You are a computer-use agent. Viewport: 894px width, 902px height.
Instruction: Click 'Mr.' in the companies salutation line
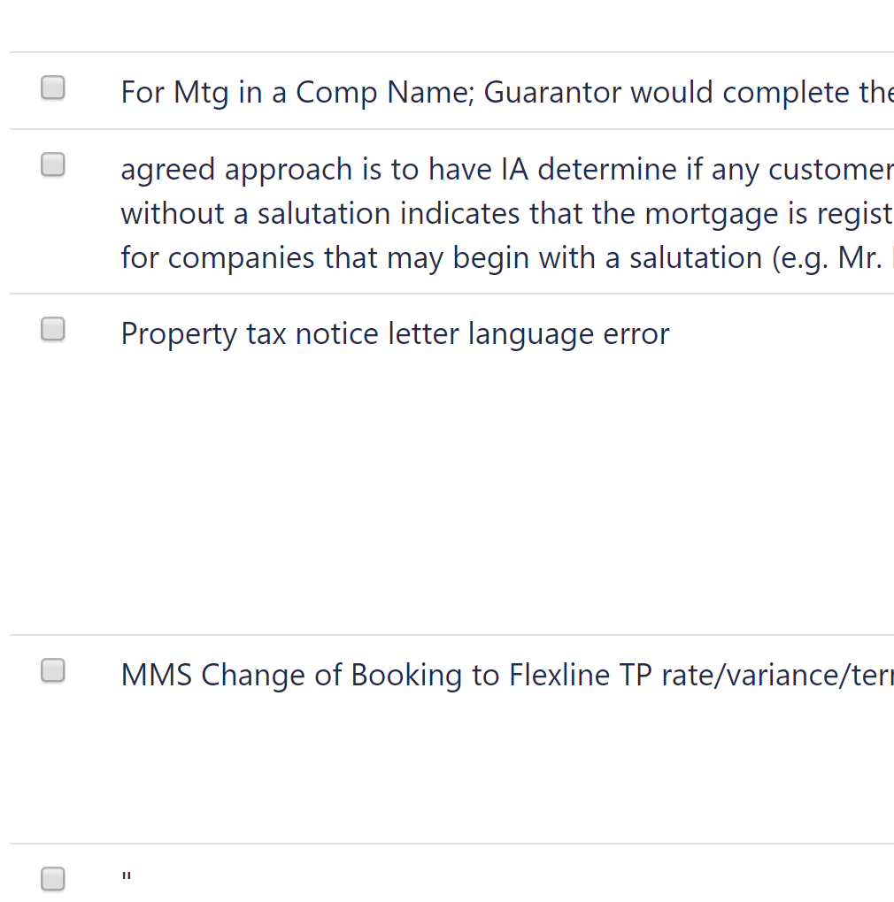point(860,257)
